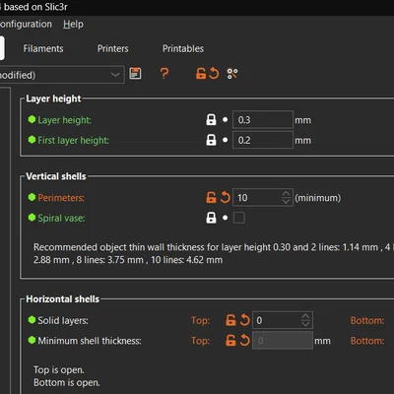Reset Perimeters value with the orange undo arrow
The width and height of the screenshot is (394, 394).
tap(226, 198)
